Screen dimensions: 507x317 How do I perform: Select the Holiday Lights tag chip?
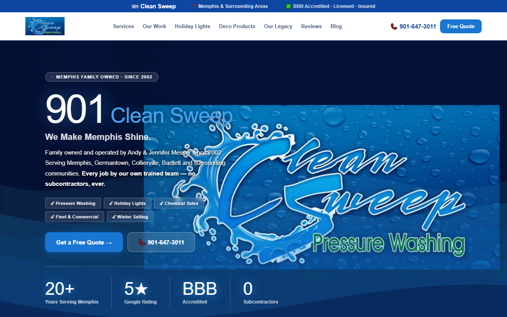[128, 203]
